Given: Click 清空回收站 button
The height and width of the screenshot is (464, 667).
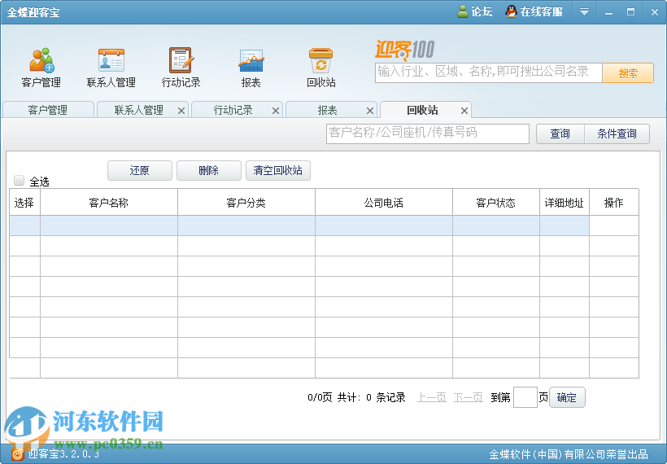Looking at the screenshot, I should [278, 171].
